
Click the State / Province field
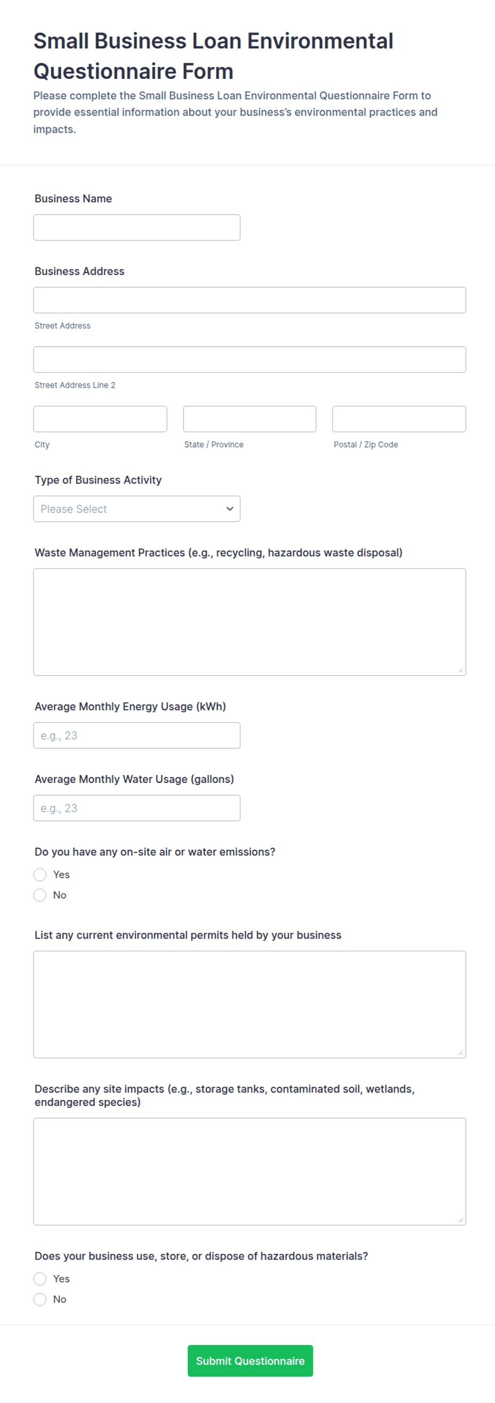point(250,419)
